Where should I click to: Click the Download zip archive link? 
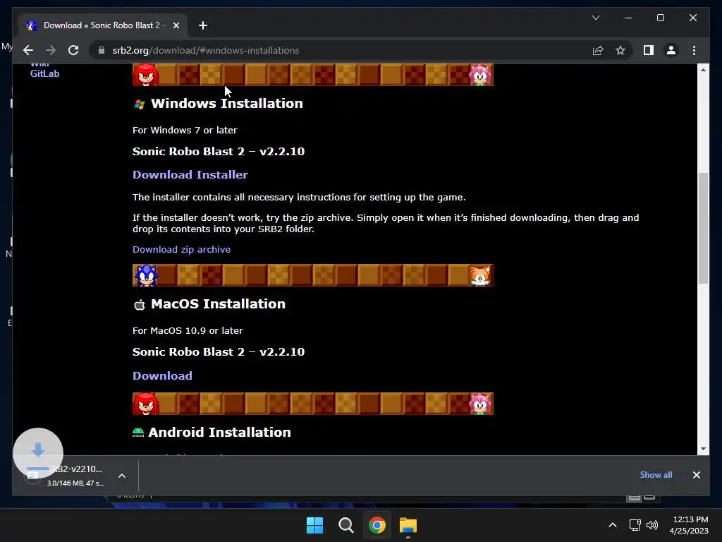pos(181,249)
